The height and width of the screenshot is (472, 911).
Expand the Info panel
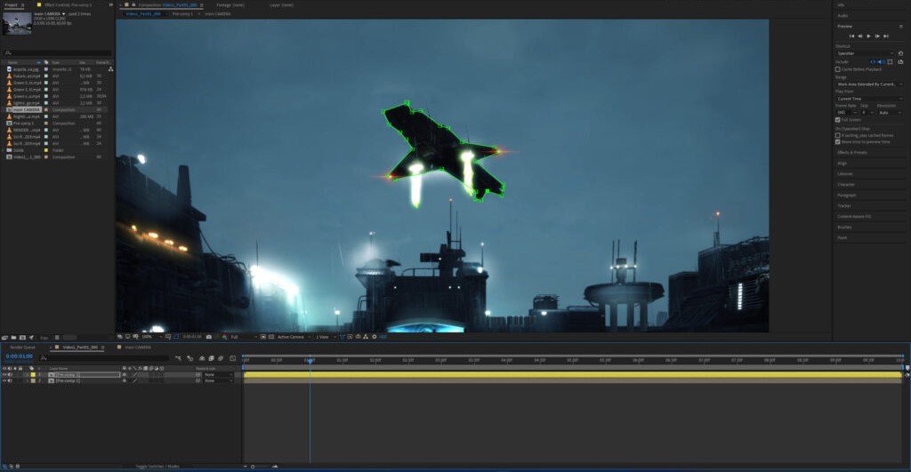[841, 4]
